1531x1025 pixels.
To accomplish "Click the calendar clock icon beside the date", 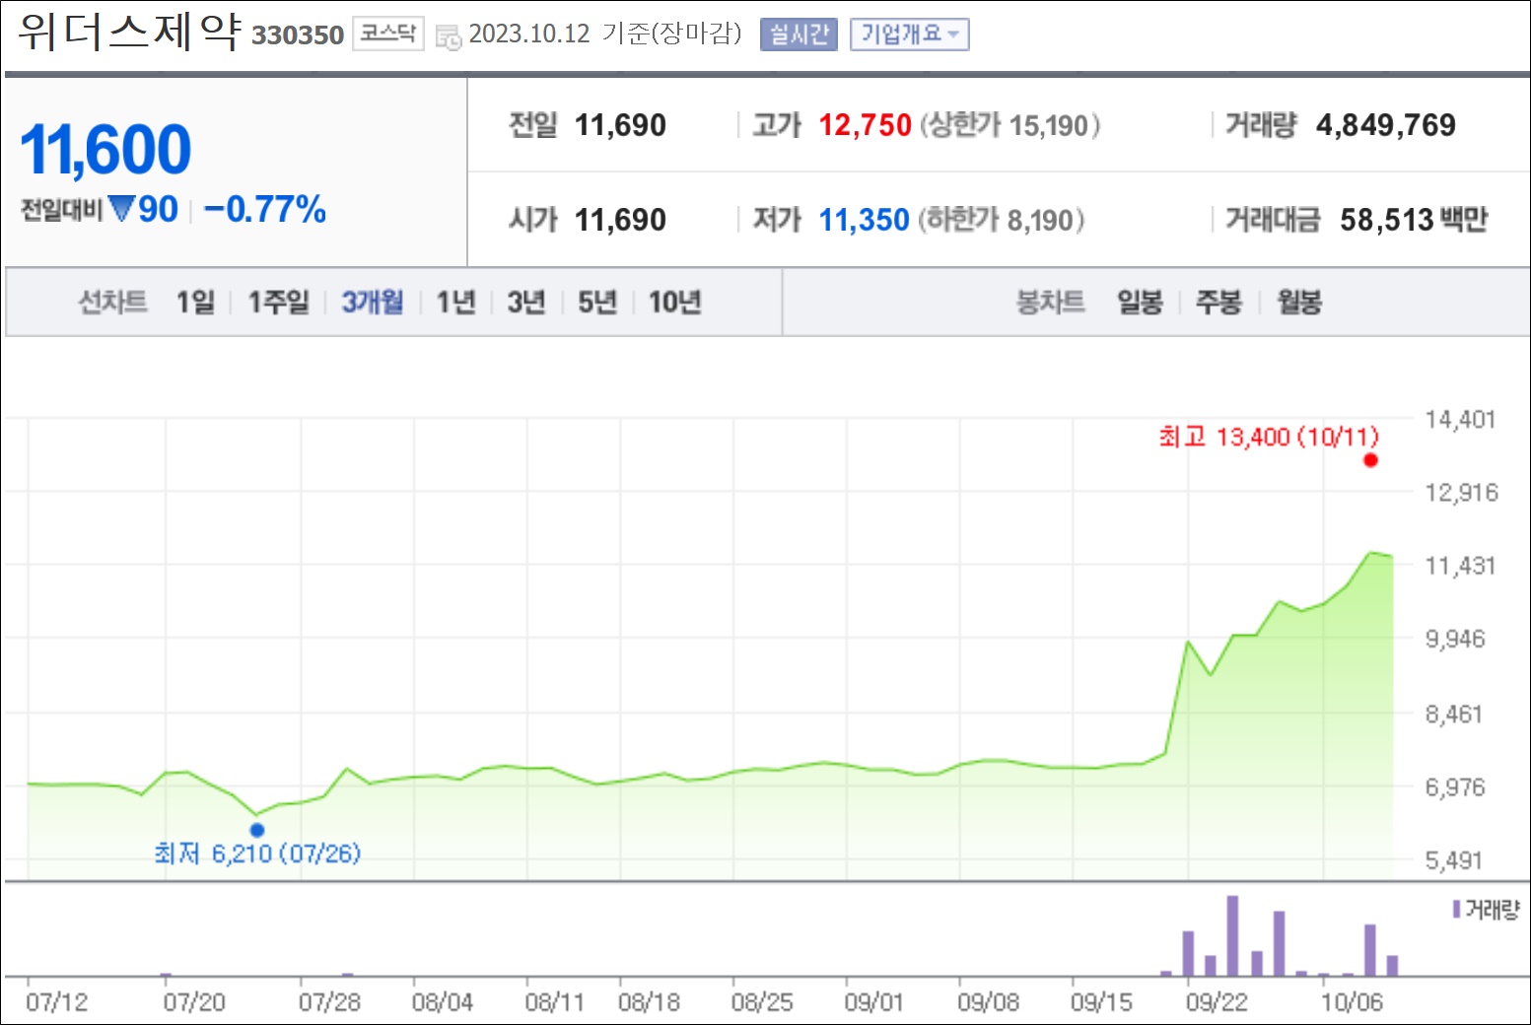I will coord(449,37).
